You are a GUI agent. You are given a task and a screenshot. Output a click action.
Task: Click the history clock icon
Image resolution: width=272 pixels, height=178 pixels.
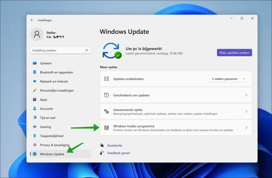tap(106, 95)
